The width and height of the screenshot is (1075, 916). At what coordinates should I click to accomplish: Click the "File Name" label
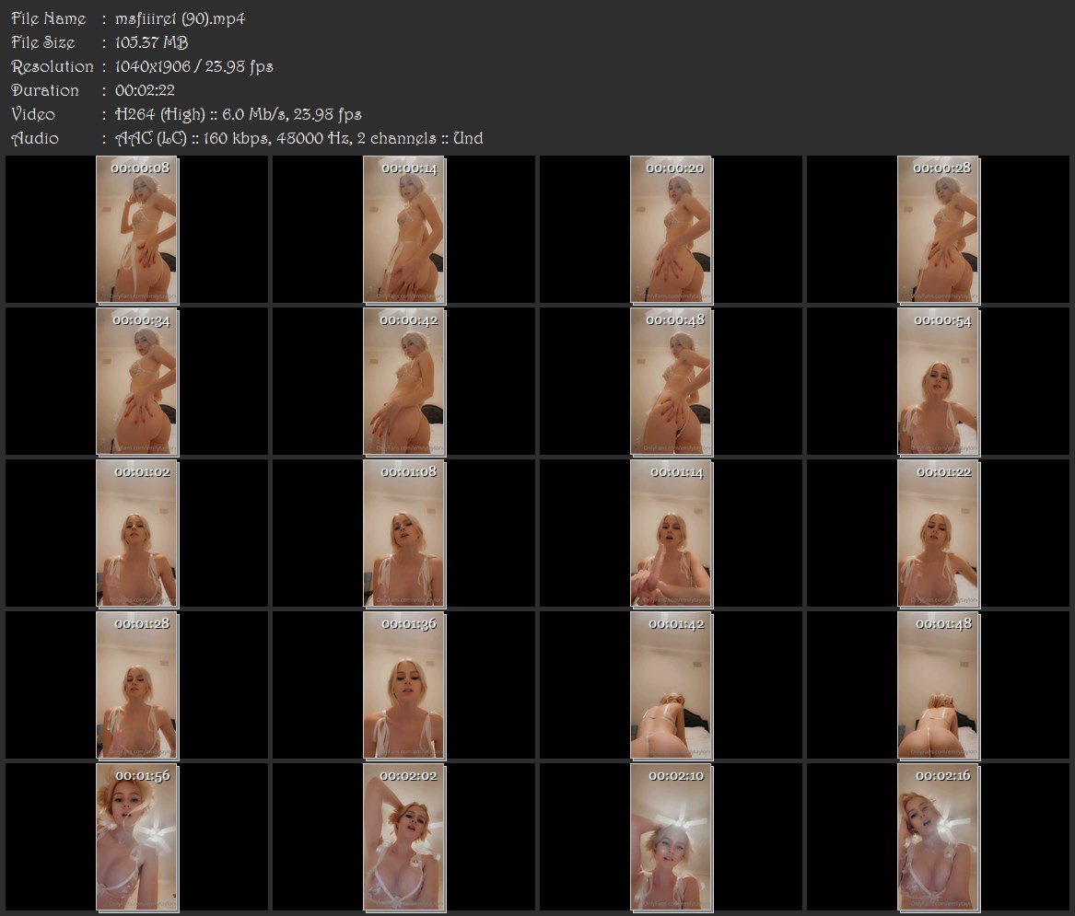[x=49, y=18]
